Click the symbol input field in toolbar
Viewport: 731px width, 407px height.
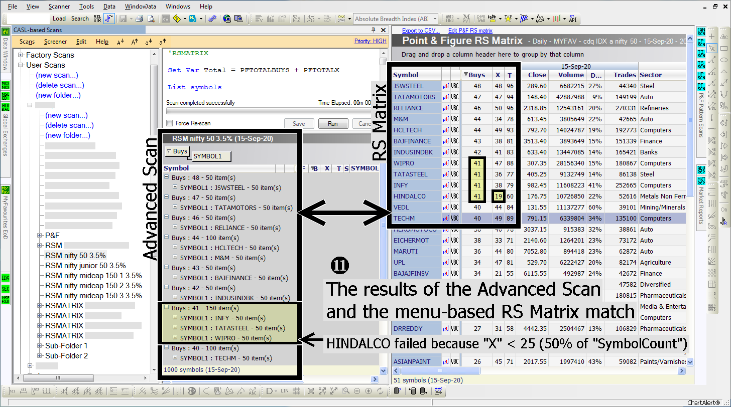coord(28,19)
